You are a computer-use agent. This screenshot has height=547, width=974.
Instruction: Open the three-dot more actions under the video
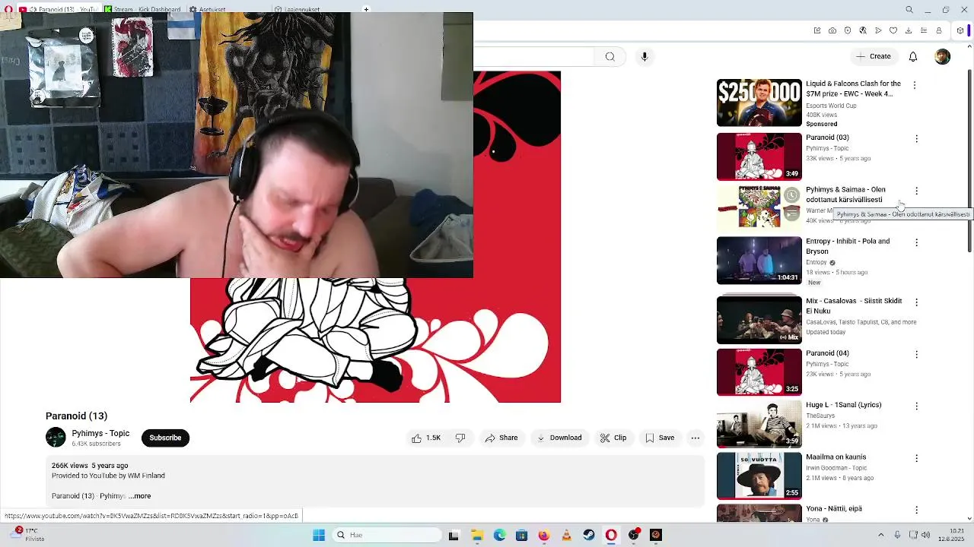tap(695, 438)
